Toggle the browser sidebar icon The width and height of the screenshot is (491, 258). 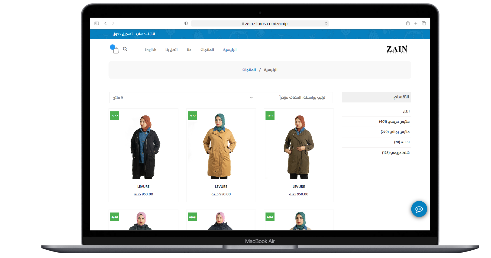click(x=97, y=23)
